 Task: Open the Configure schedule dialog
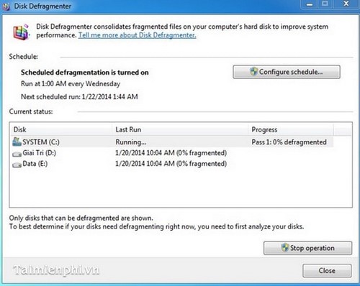click(287, 72)
